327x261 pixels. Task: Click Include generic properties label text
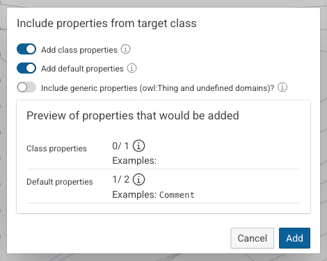coord(158,88)
